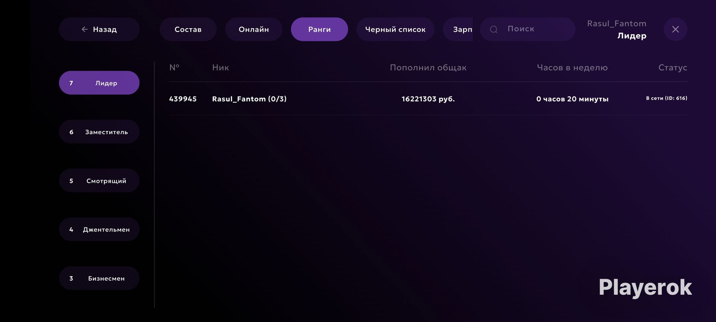Choose rank 5 Смотрящий
Viewport: 716px width, 322px height.
pyautogui.click(x=99, y=180)
